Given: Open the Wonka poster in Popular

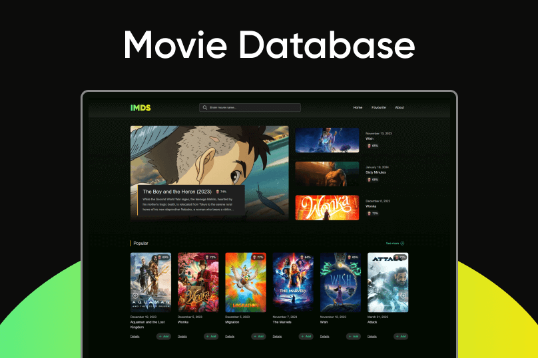Looking at the screenshot, I should coord(198,282).
